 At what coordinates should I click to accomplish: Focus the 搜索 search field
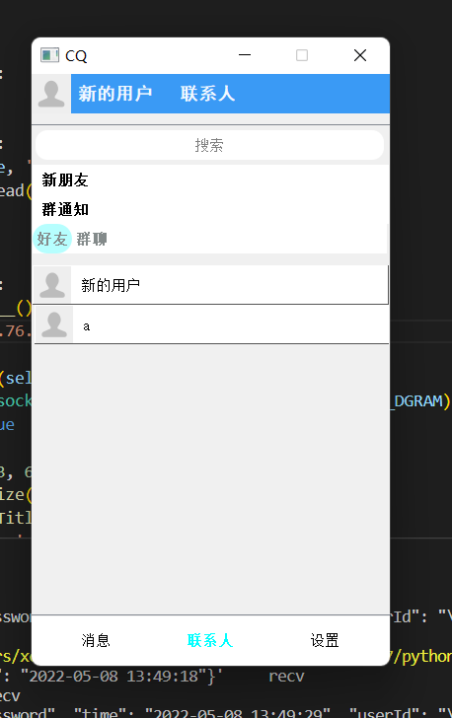tap(209, 145)
